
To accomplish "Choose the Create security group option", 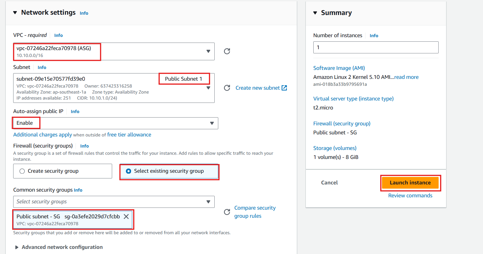I will click(x=63, y=171).
